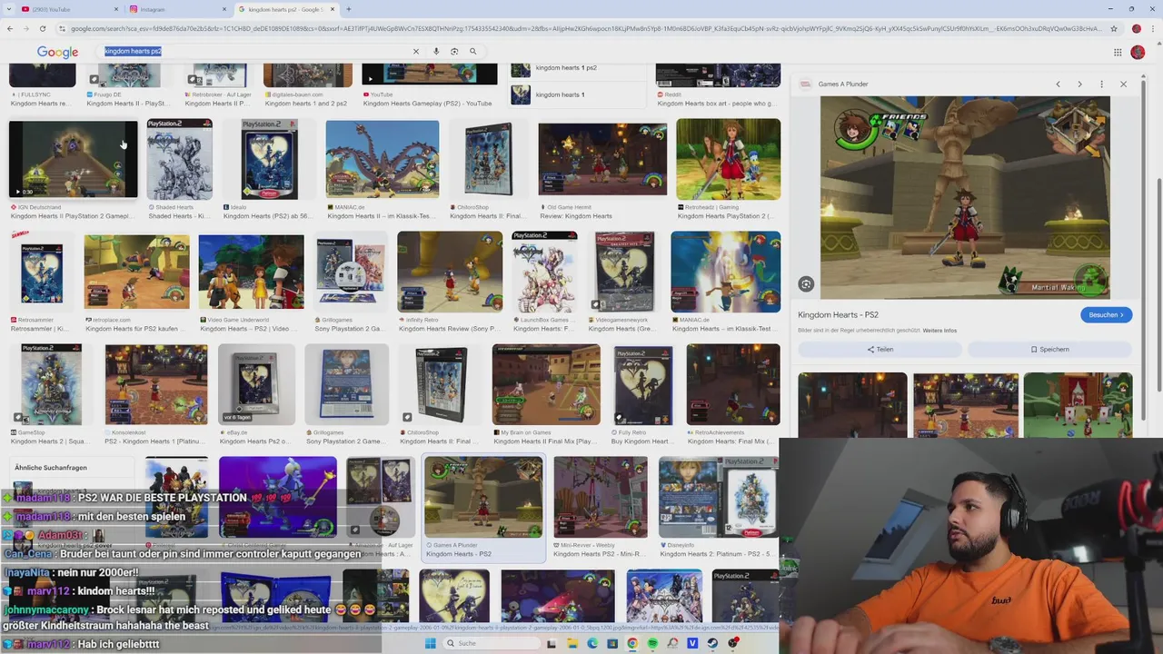Open the Old Game Hermit review image
The width and height of the screenshot is (1163, 654).
pos(602,159)
